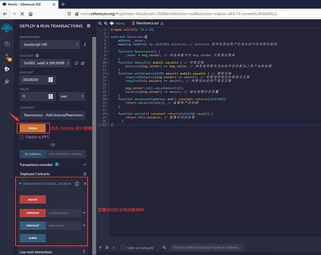Image resolution: width=321 pixels, height=255 pixels.
Task: Open the JavaScript VM environment dropdown
Action: tap(50, 44)
